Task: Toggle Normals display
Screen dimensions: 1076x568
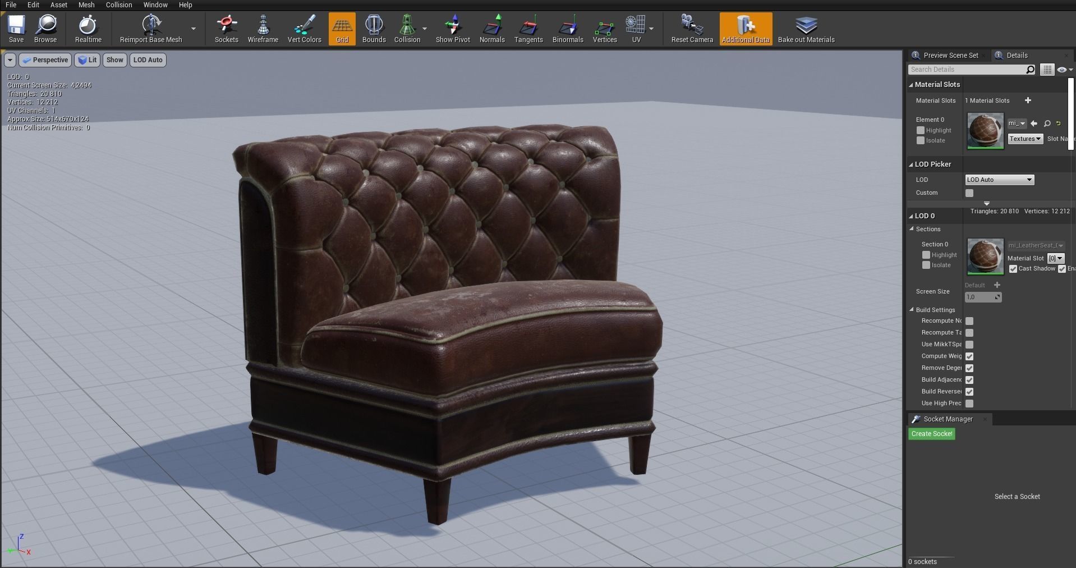Action: coord(492,29)
